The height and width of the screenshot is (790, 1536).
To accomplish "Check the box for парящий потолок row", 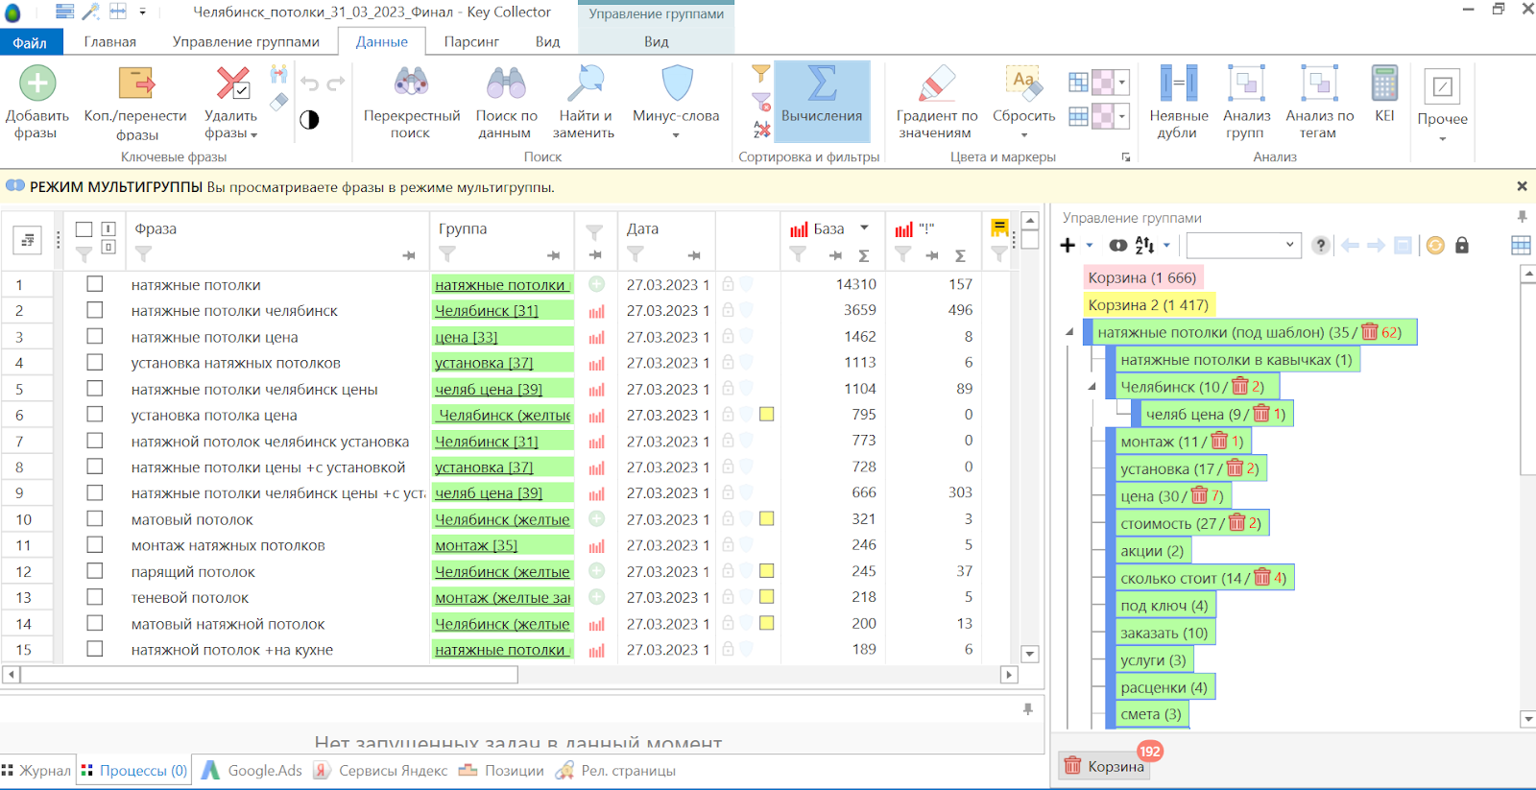I will [x=94, y=570].
